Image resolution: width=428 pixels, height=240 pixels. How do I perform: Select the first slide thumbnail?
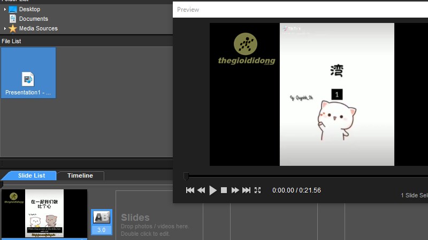click(x=45, y=213)
